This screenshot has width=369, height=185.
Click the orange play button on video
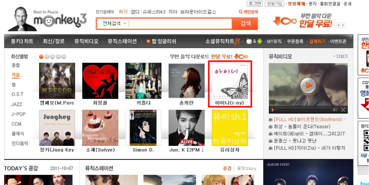(308, 86)
